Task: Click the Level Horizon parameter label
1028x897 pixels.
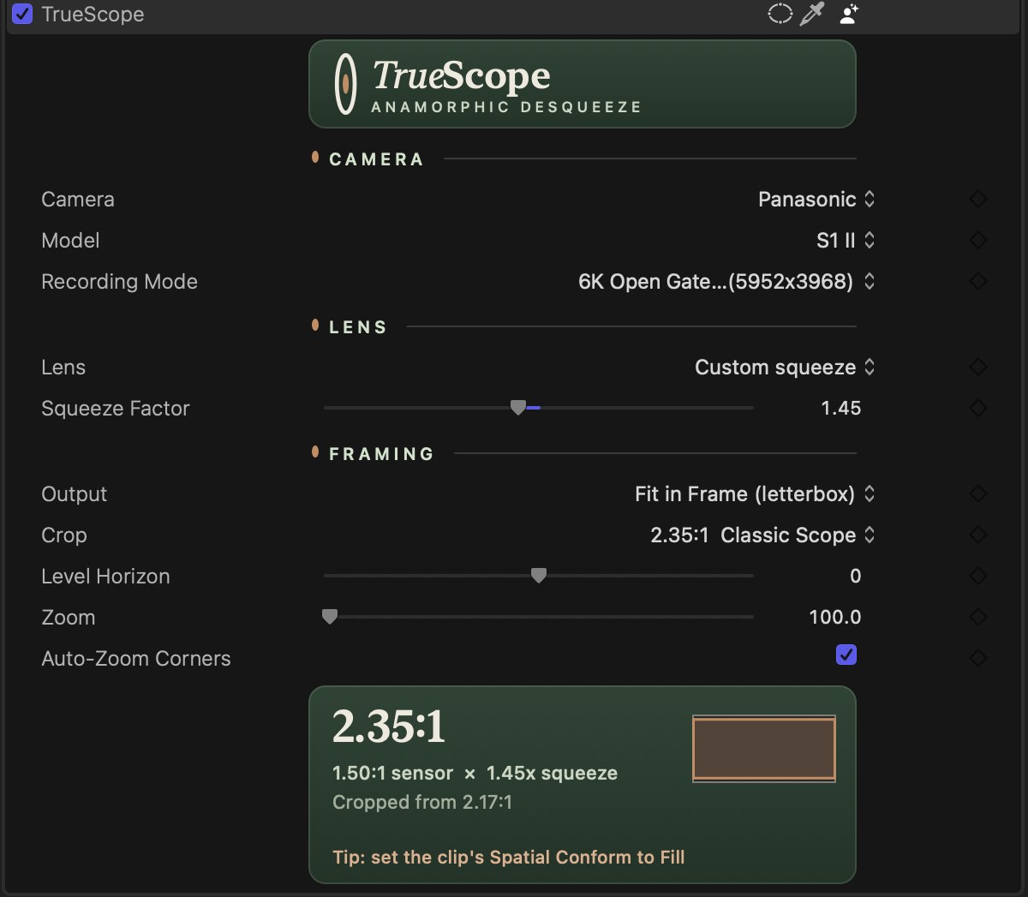Action: tap(105, 576)
